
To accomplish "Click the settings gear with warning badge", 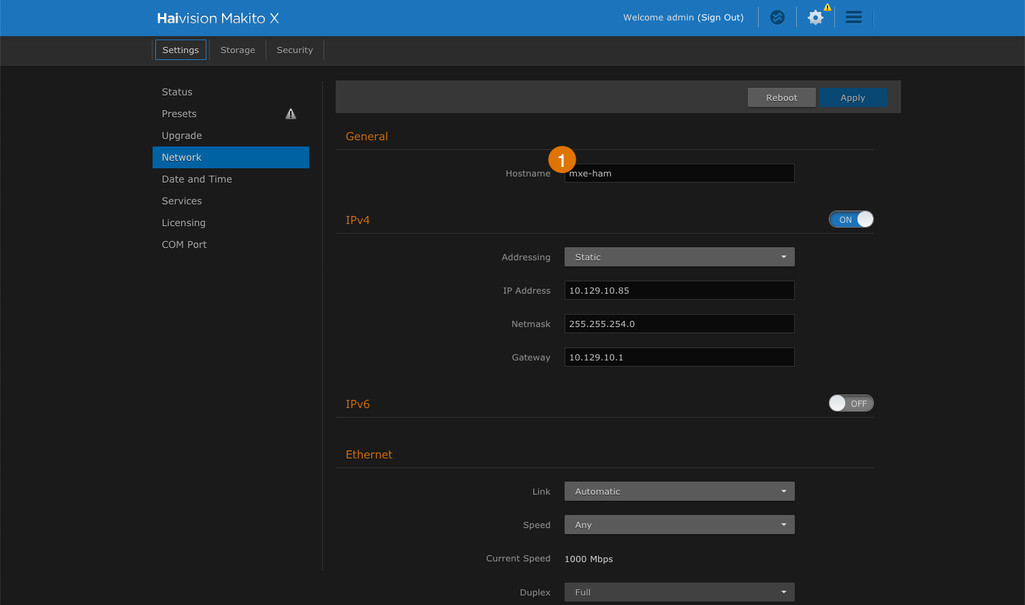I will tap(815, 18).
